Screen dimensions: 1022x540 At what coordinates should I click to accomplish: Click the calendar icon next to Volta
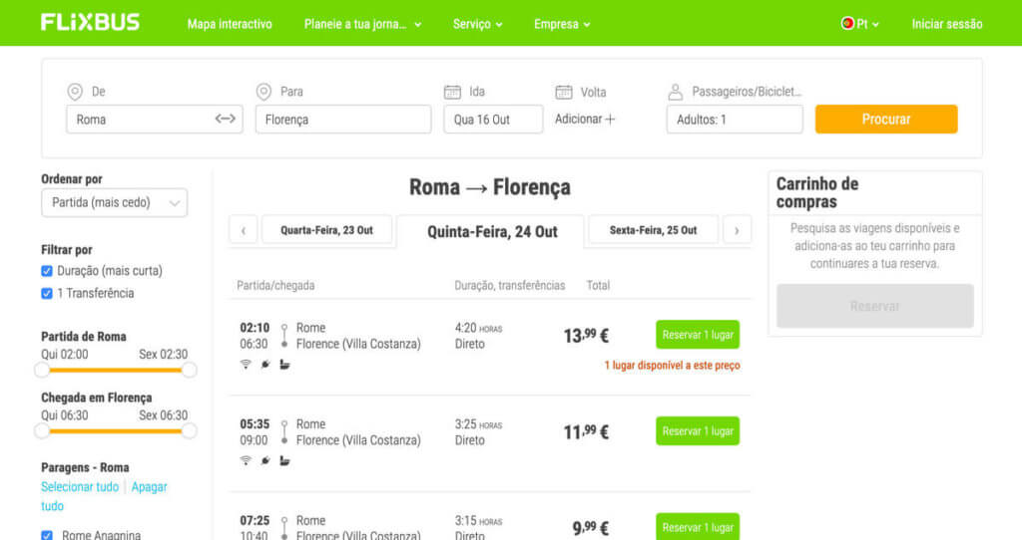click(564, 92)
